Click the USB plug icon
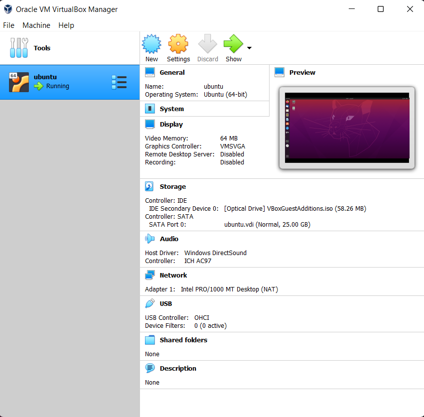The width and height of the screenshot is (424, 417). point(150,303)
